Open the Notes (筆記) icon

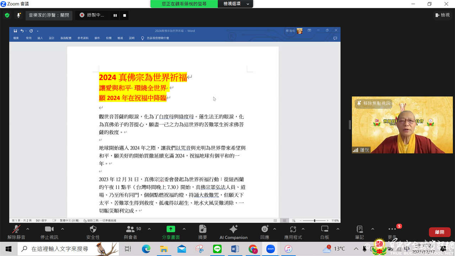tap(359, 229)
